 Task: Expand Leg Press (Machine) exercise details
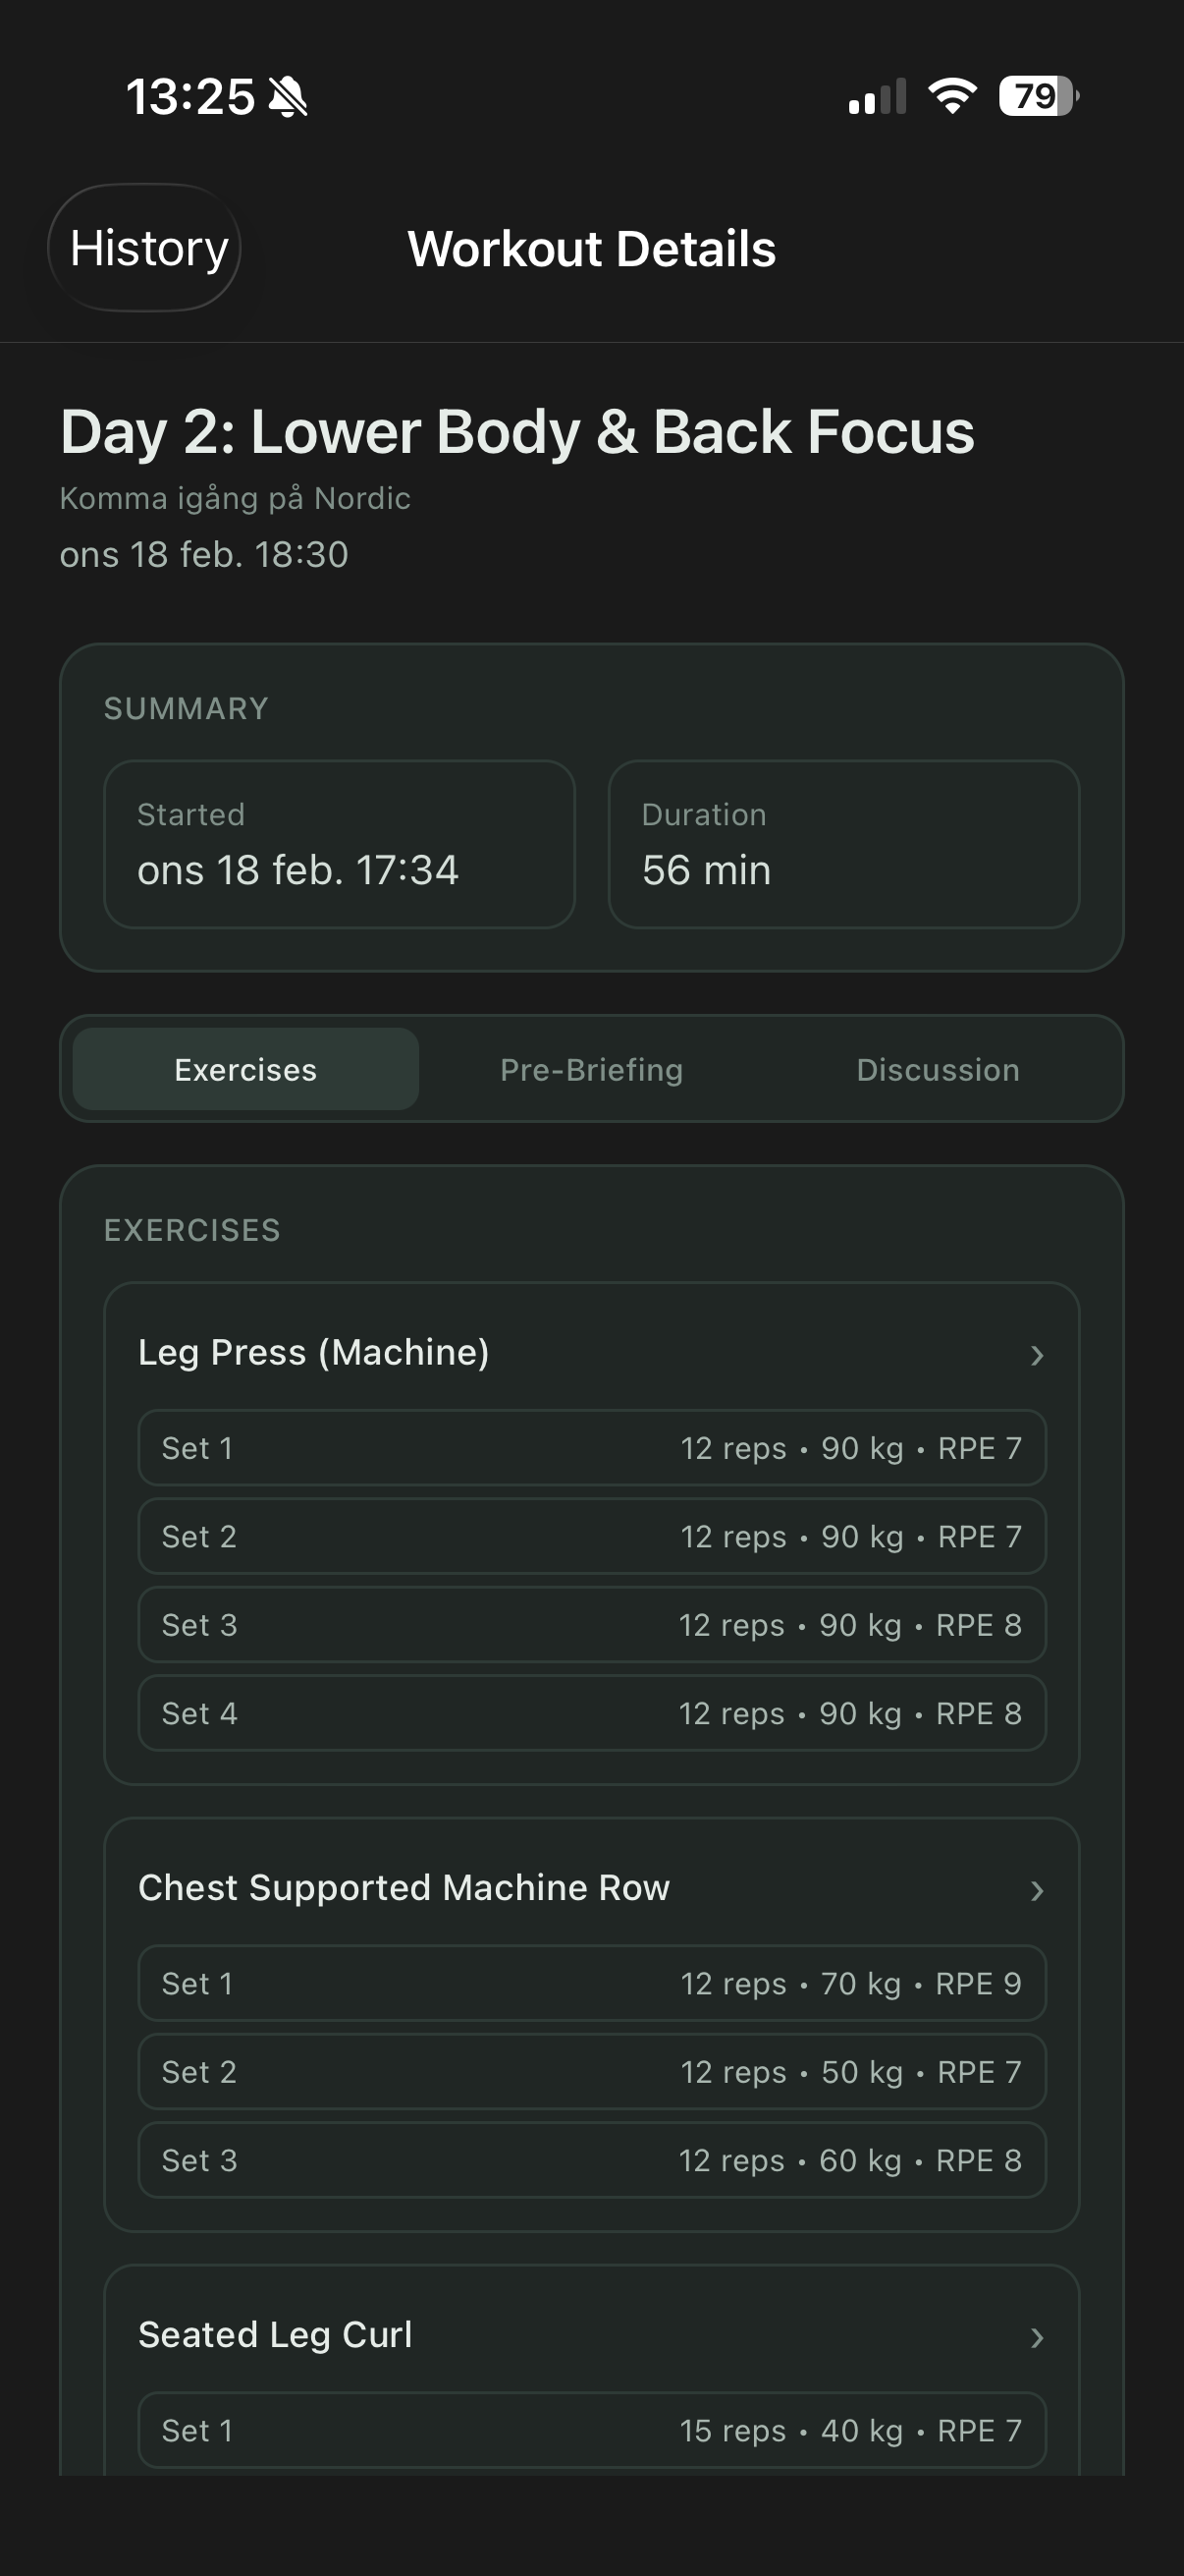[591, 1354]
